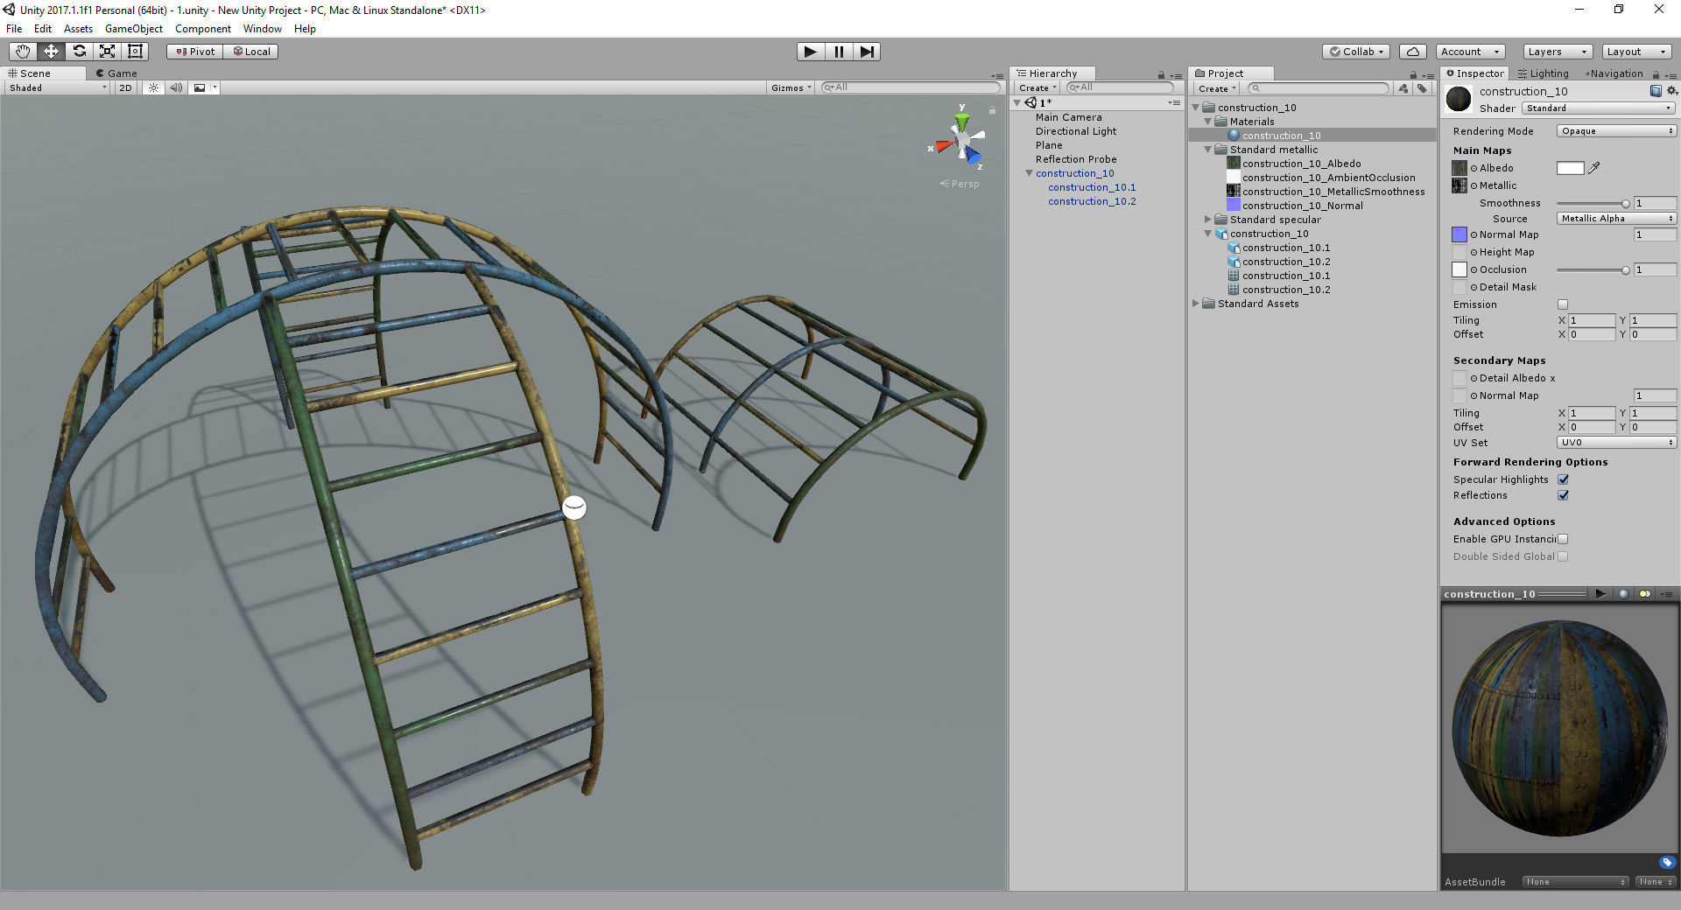Open the Cloud services icon
The image size is (1681, 910).
pos(1412,52)
